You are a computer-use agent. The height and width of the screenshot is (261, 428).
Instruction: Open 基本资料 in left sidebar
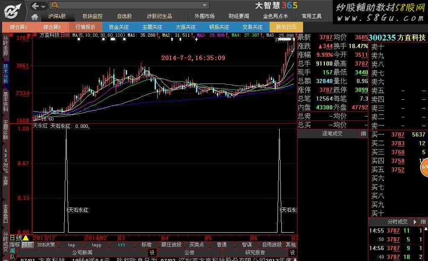tap(5, 102)
